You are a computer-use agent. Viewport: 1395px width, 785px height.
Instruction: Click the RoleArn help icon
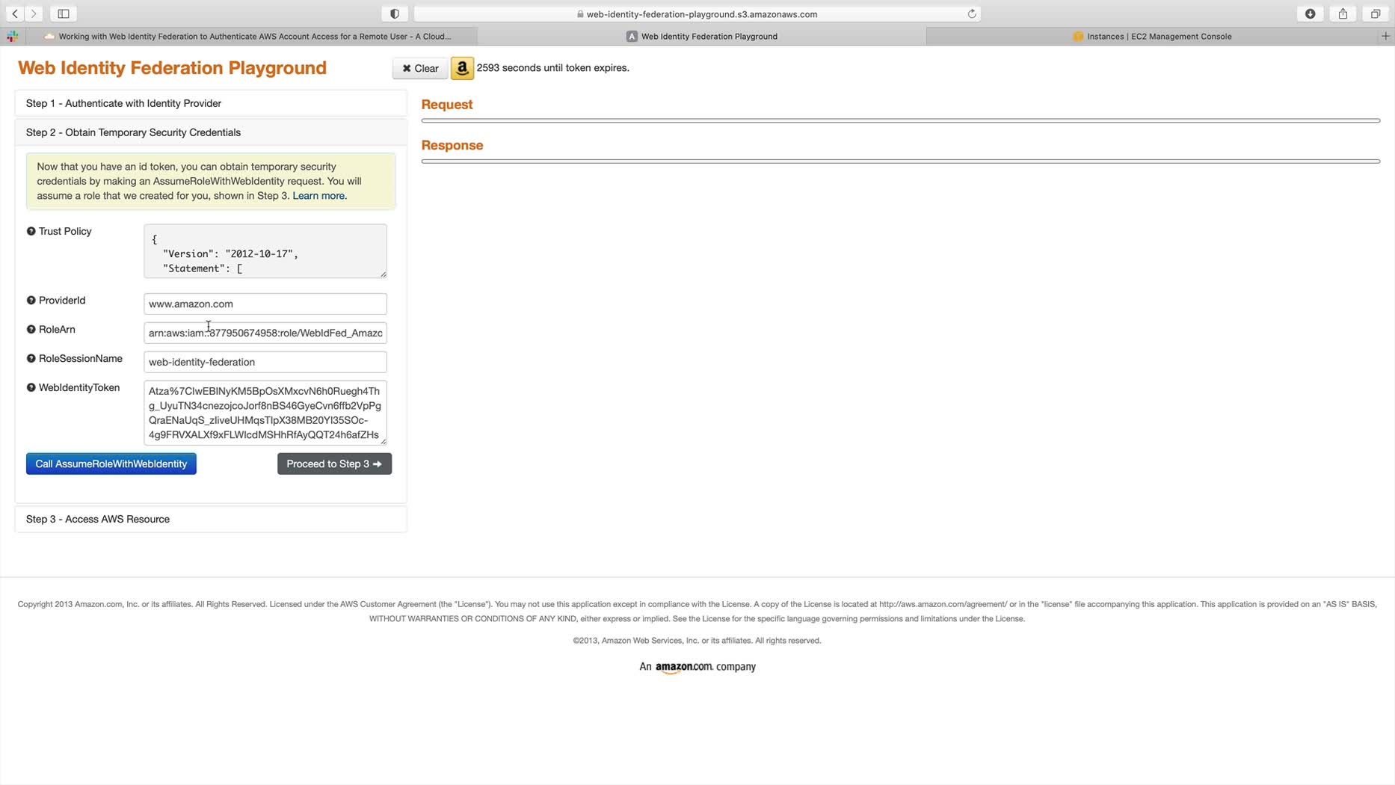coord(31,330)
